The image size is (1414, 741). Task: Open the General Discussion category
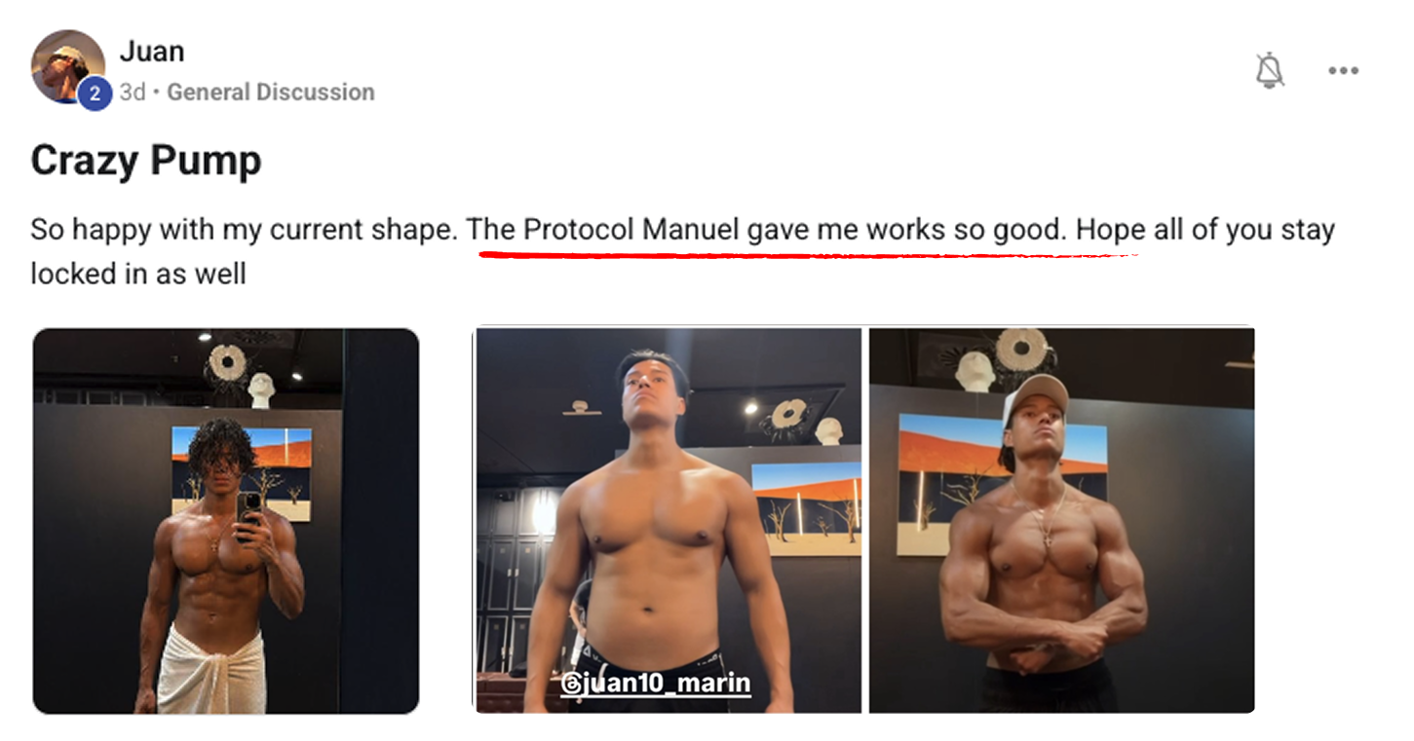click(271, 93)
